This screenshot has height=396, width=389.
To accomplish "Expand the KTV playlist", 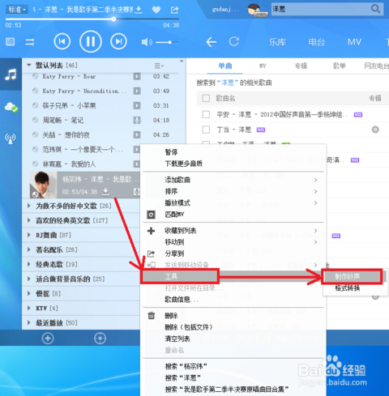I will (29, 308).
